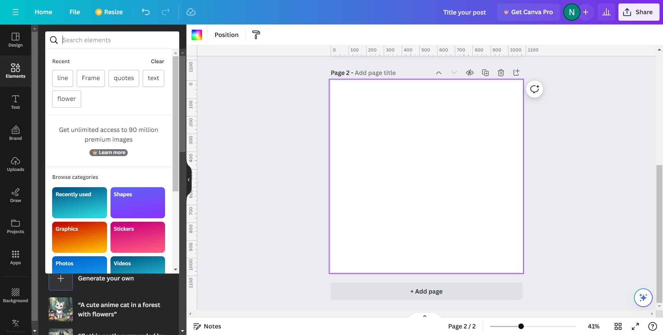Open the Draw tool in sidebar
663x335 pixels.
pyautogui.click(x=16, y=195)
